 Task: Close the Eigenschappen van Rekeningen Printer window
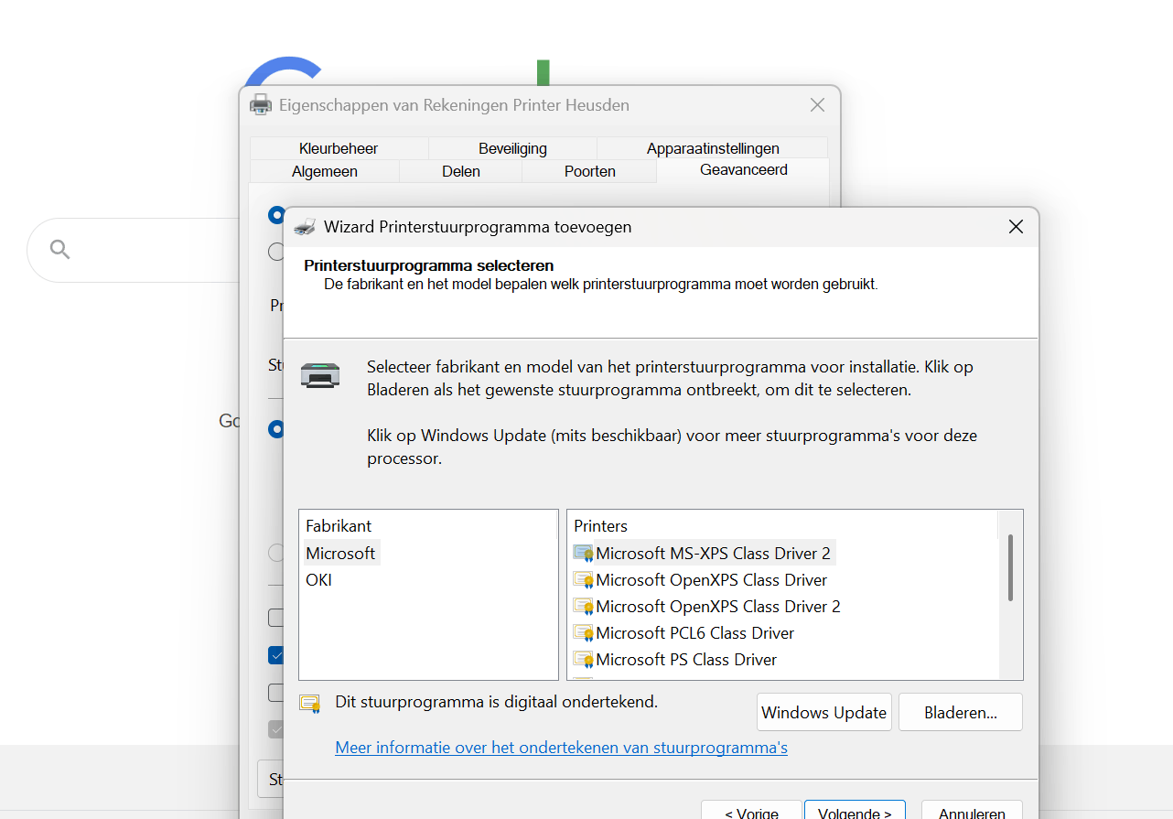[818, 105]
